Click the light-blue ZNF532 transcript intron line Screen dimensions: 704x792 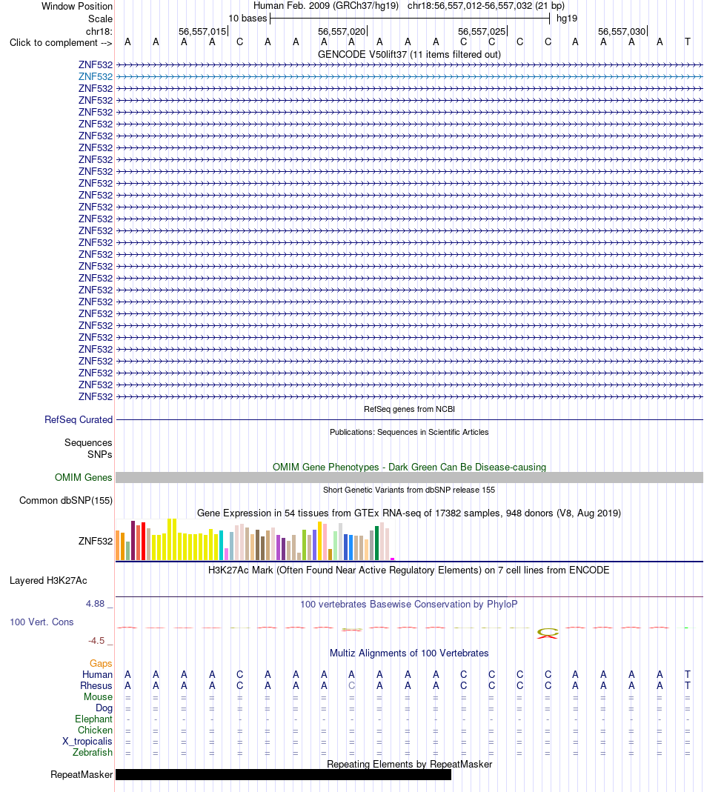[409, 77]
